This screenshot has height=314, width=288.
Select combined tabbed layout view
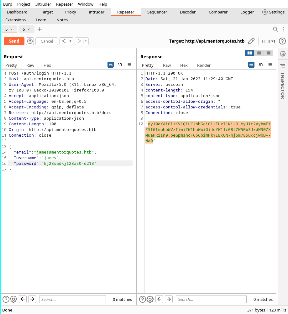coord(269,53)
